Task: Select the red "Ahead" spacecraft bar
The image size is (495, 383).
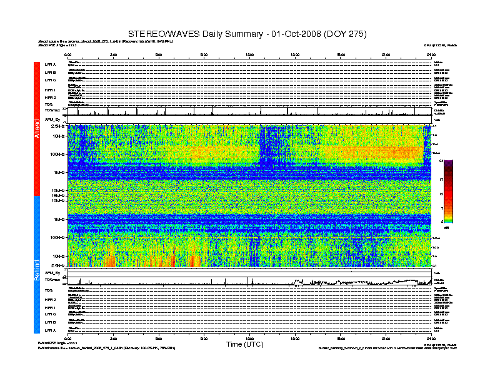Action: click(37, 129)
